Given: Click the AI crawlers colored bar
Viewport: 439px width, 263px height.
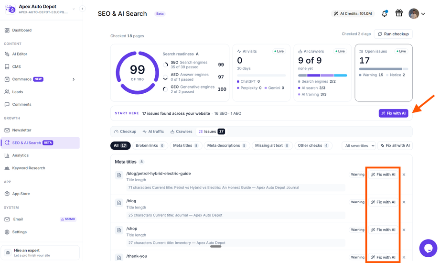Looking at the screenshot, I should [322, 76].
